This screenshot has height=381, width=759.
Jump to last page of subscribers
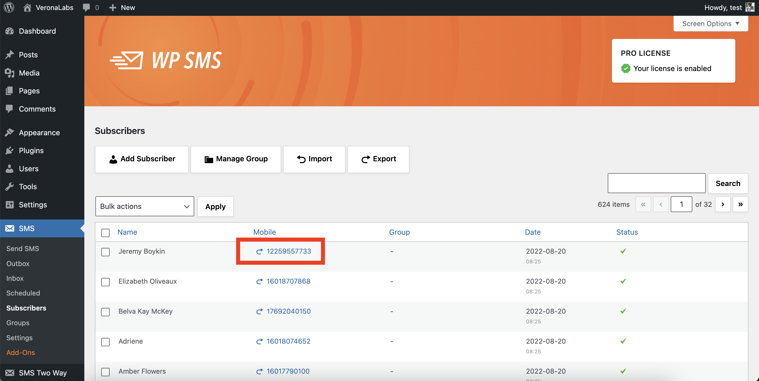(x=740, y=204)
